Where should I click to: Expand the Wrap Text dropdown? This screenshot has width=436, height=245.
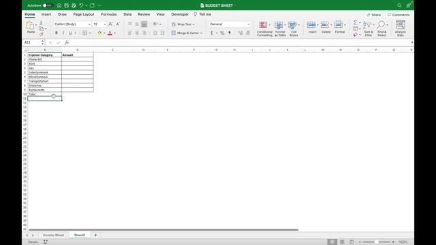[193, 24]
